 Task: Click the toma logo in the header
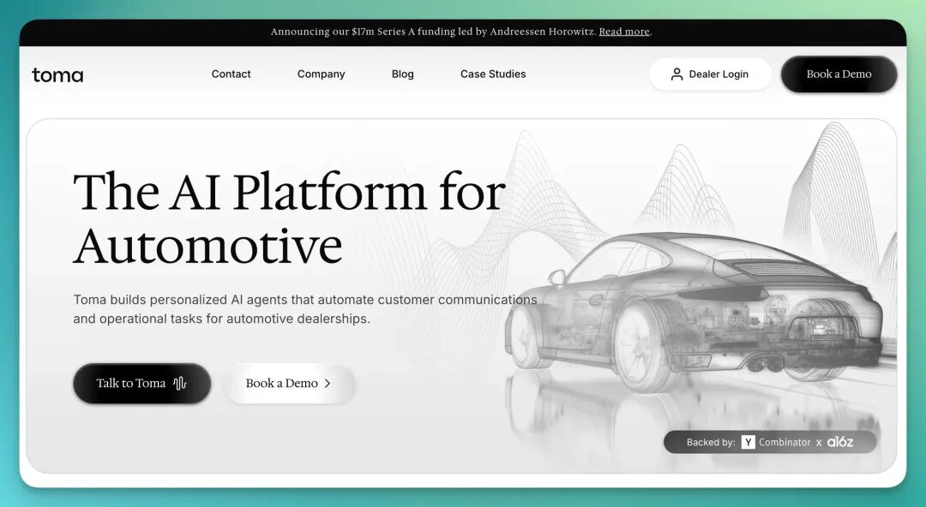coord(57,75)
